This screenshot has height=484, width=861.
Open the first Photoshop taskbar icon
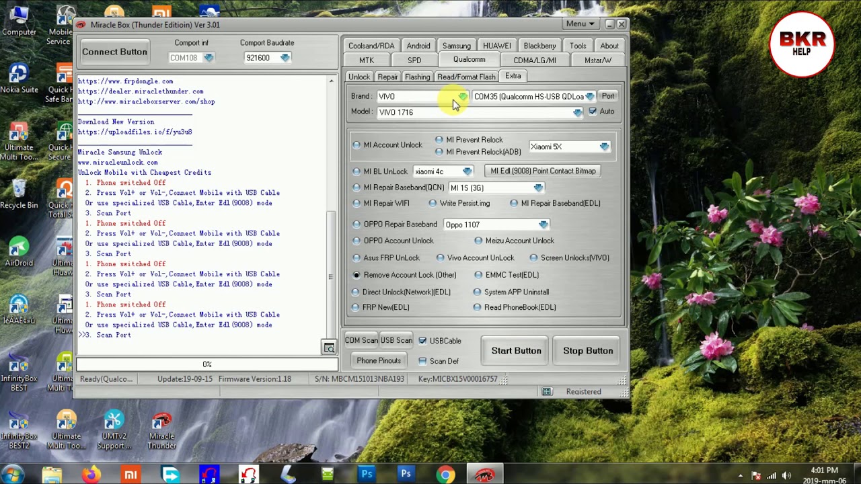(367, 475)
